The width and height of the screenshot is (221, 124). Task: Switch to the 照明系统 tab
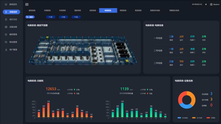pos(123,11)
